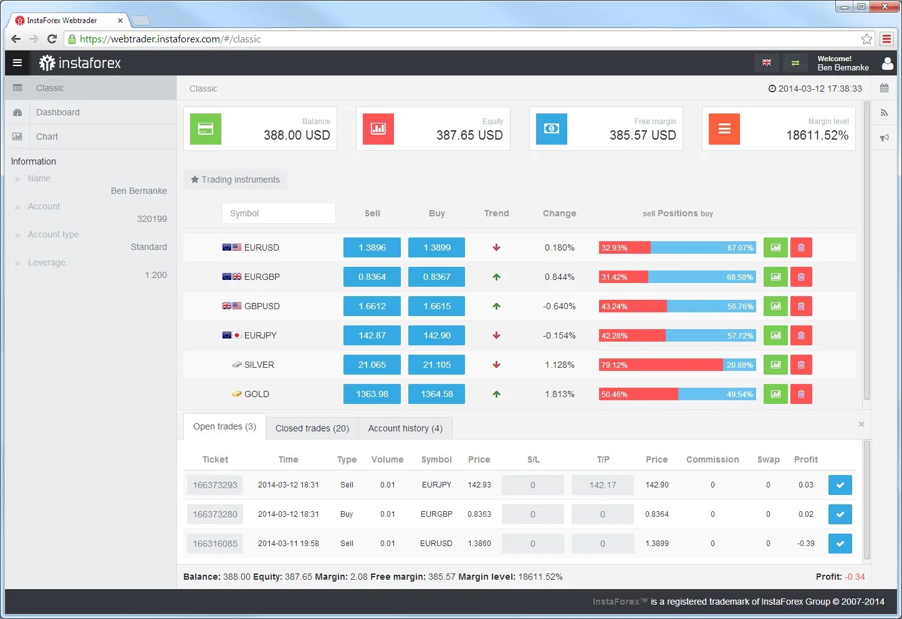Open the RSS feed icon
The height and width of the screenshot is (619, 902).
click(x=884, y=113)
